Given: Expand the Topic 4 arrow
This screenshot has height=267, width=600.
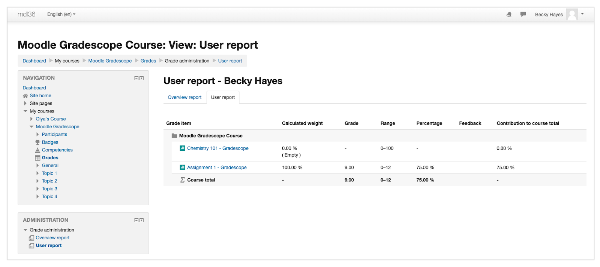Looking at the screenshot, I should [37, 196].
